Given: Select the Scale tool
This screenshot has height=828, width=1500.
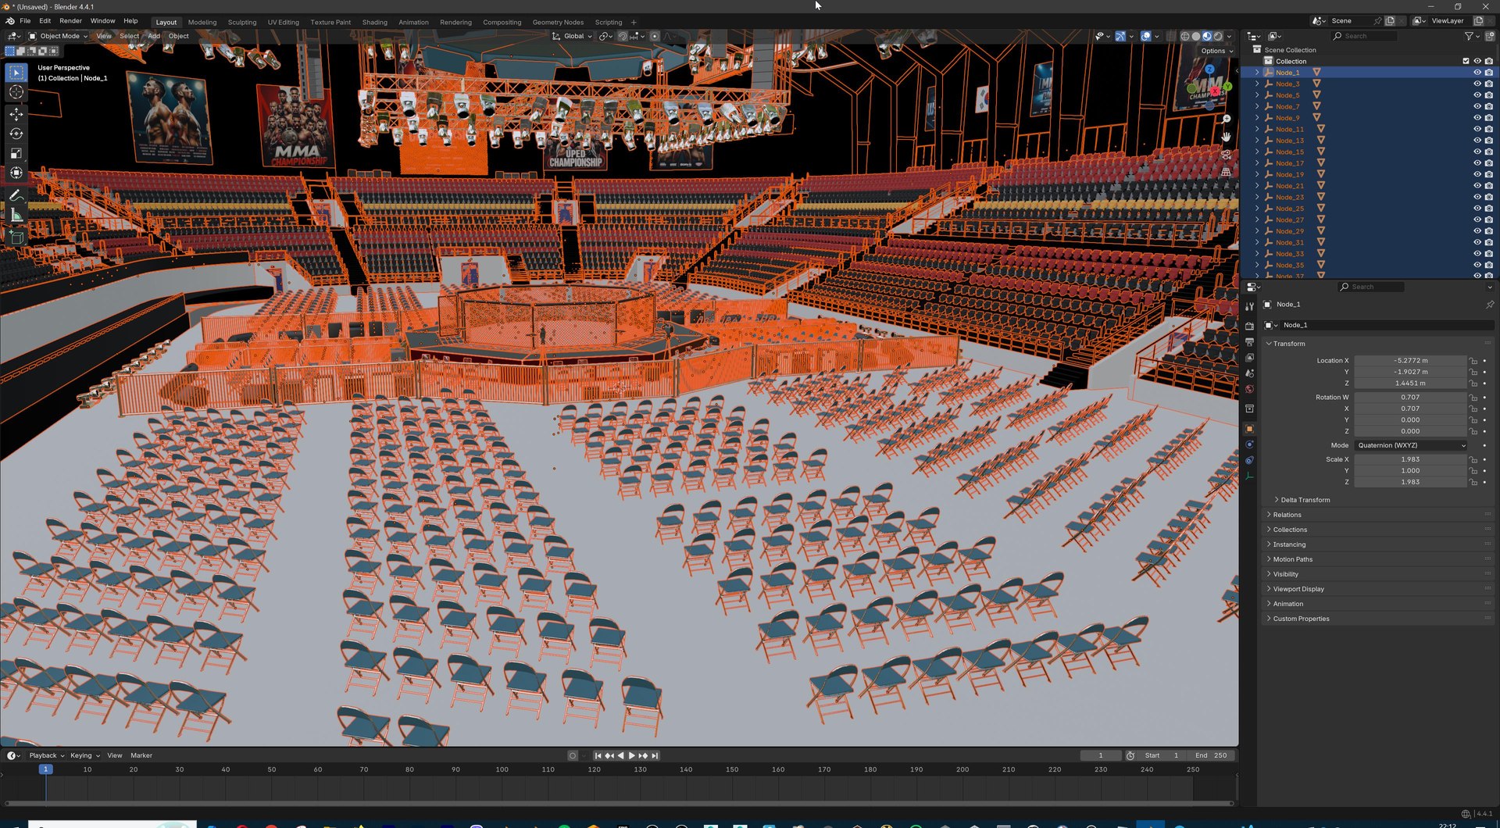Looking at the screenshot, I should tap(16, 153).
